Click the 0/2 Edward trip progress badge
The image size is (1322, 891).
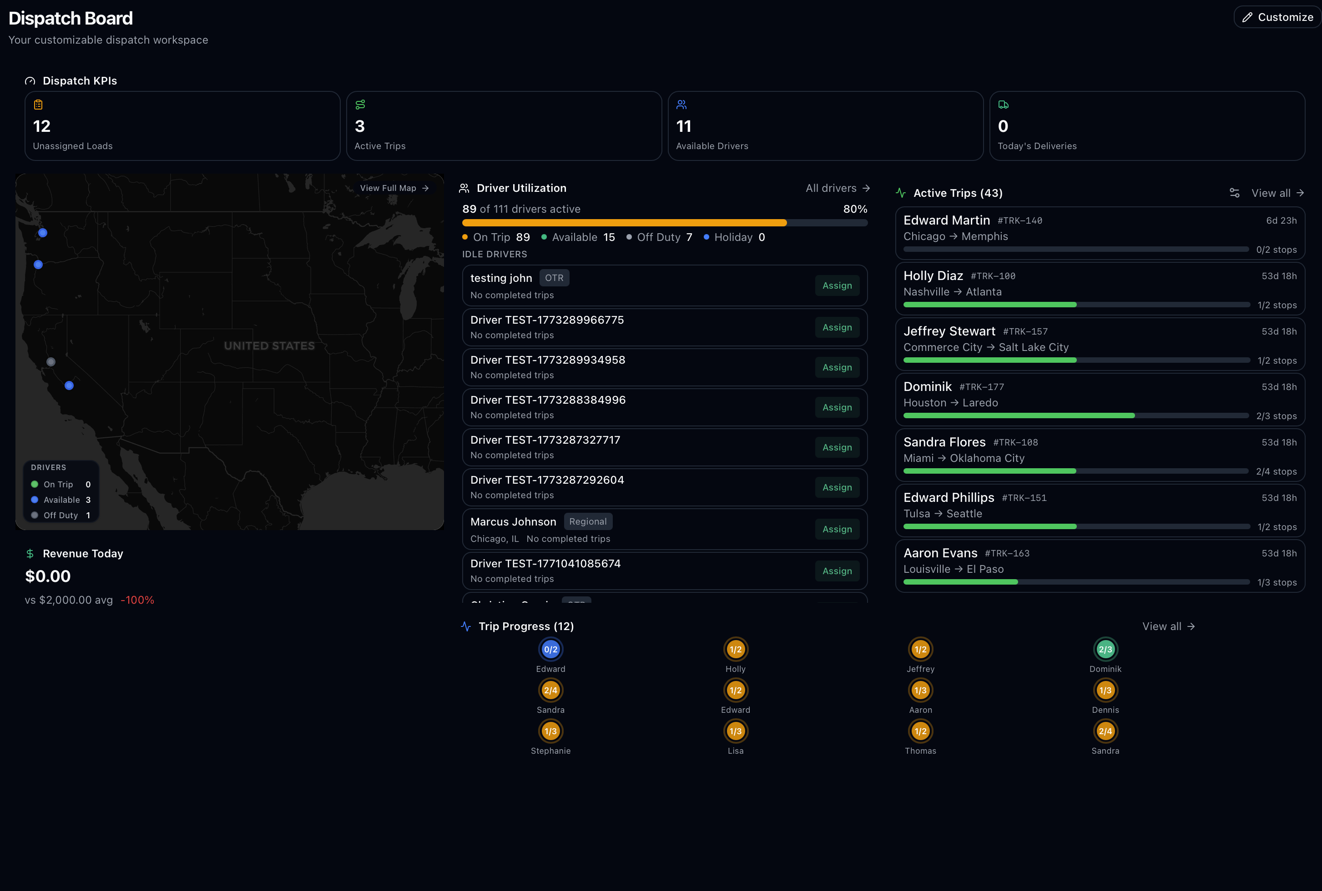click(x=550, y=650)
